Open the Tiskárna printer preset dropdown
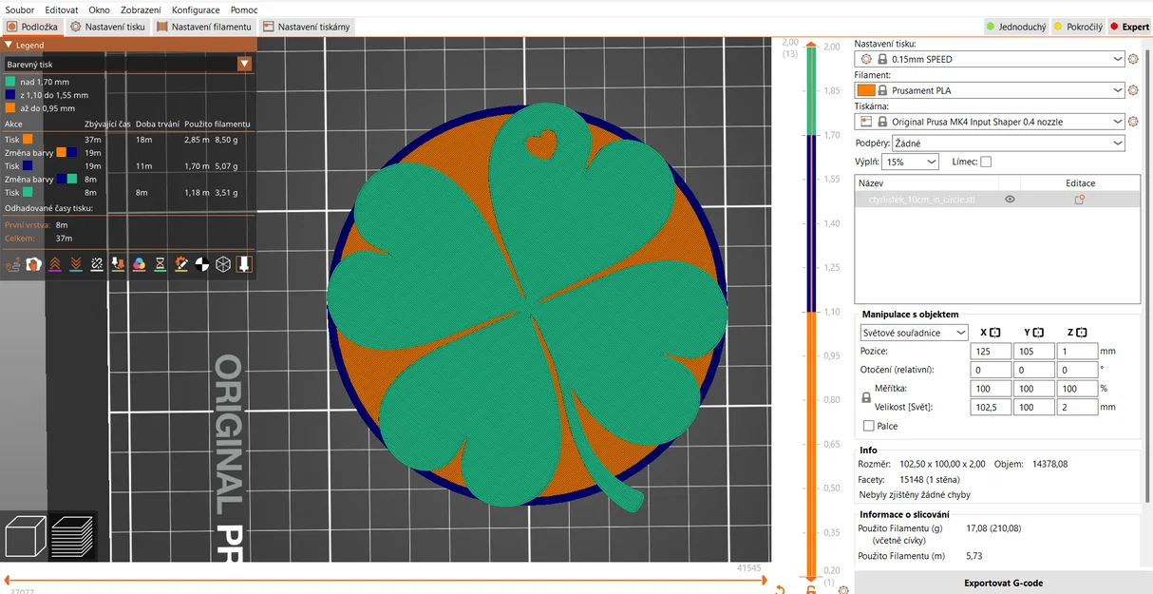Viewport: 1153px width, 594px height. pyautogui.click(x=990, y=122)
